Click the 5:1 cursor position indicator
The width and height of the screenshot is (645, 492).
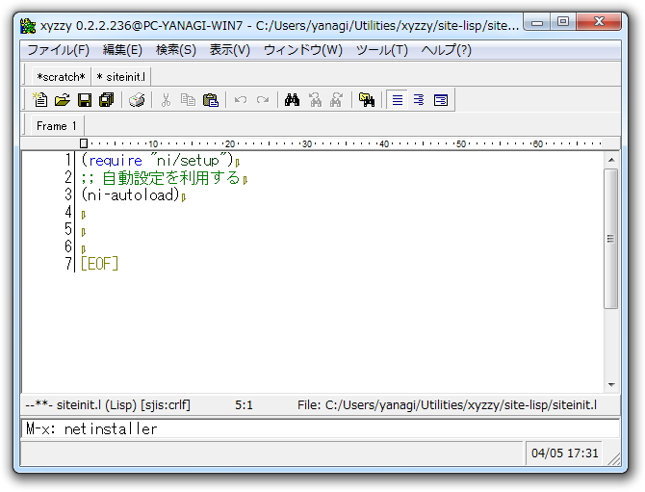click(244, 405)
